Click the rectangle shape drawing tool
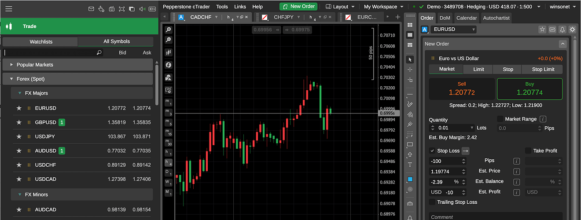581x220 pixels. click(410, 145)
